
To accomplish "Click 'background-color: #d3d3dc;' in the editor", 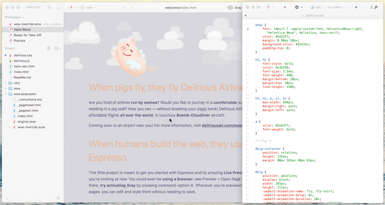I will (x=286, y=44).
